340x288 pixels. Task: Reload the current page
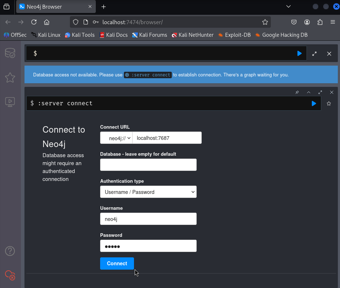[x=34, y=22]
